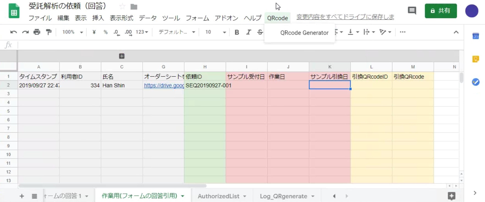The height and width of the screenshot is (202, 485).
Task: Open the 100% zoom dropdown
Action: pos(73,32)
